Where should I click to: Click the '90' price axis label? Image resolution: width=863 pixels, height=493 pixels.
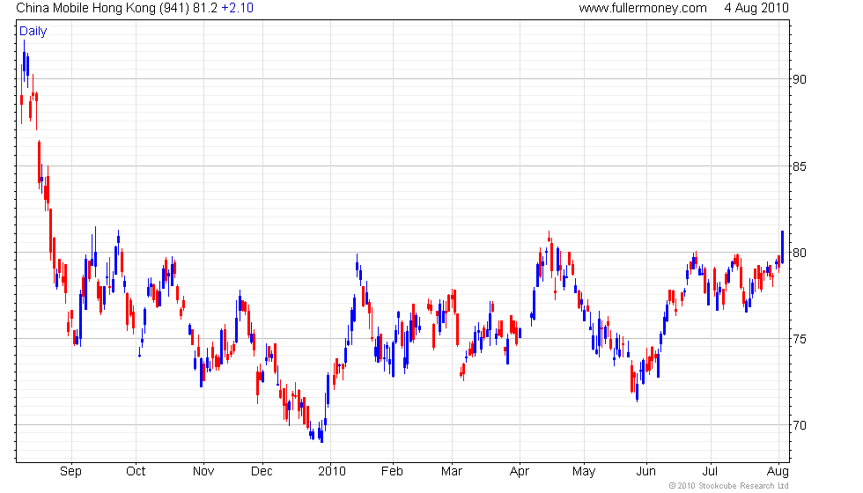pos(800,79)
